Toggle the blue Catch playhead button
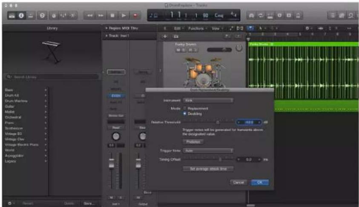Image resolution: width=359 pixels, height=207 pixels. click(250, 28)
